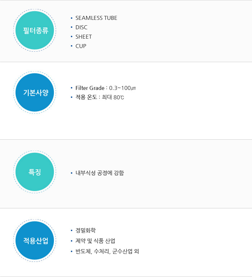252x277 pixels.
Task: Click the bullet dot beside 정밀화학
Action: point(72,230)
